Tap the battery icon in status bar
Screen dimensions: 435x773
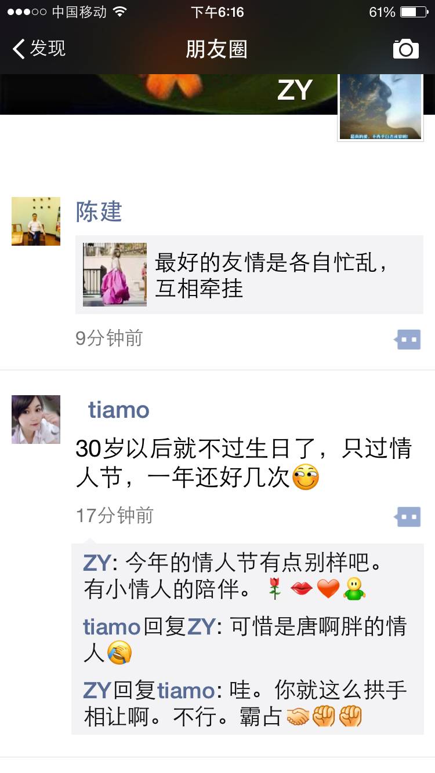click(x=415, y=12)
